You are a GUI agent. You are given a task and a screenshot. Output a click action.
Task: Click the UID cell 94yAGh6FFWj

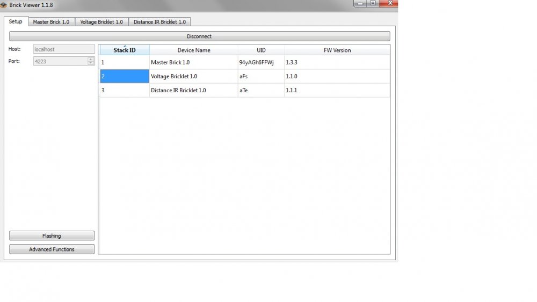(x=256, y=63)
